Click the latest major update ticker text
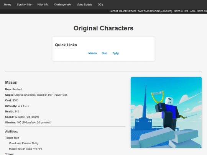 click(x=158, y=11)
